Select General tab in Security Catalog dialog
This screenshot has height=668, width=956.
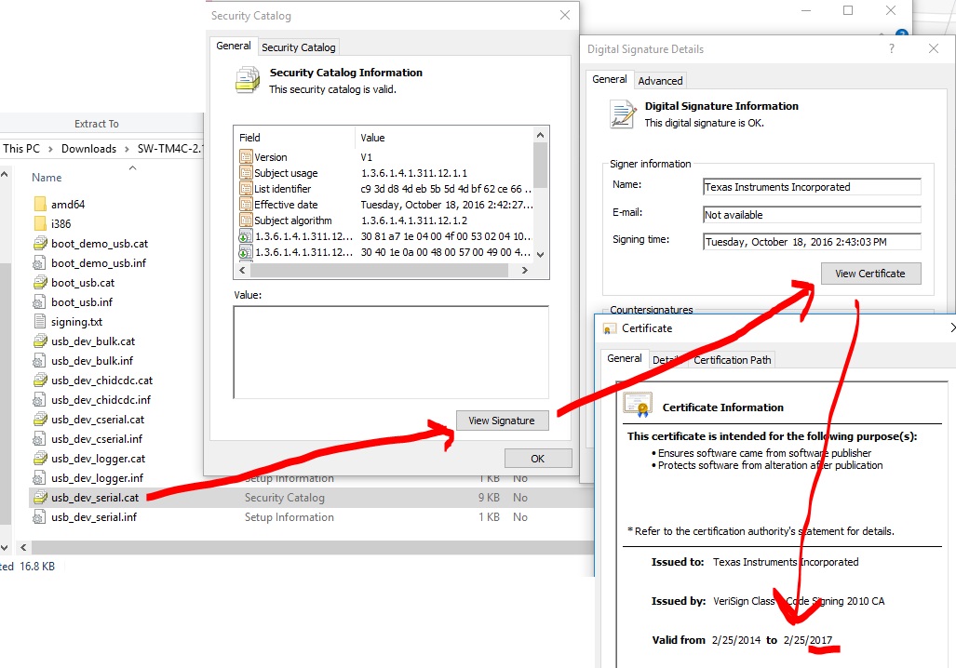[234, 46]
